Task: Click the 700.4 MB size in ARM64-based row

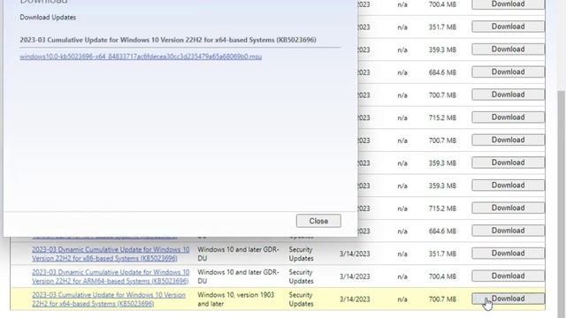Action: (x=442, y=276)
